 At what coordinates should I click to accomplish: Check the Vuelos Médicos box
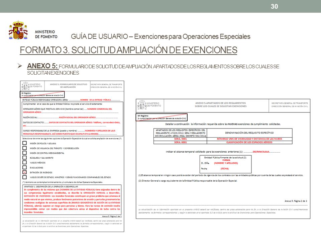[x=24, y=163]
